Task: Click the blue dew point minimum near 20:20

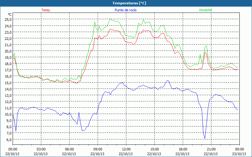Action: (205, 138)
